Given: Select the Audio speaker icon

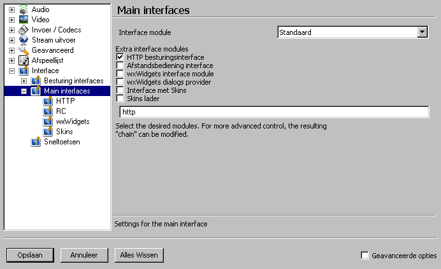Looking at the screenshot, I should coord(24,10).
